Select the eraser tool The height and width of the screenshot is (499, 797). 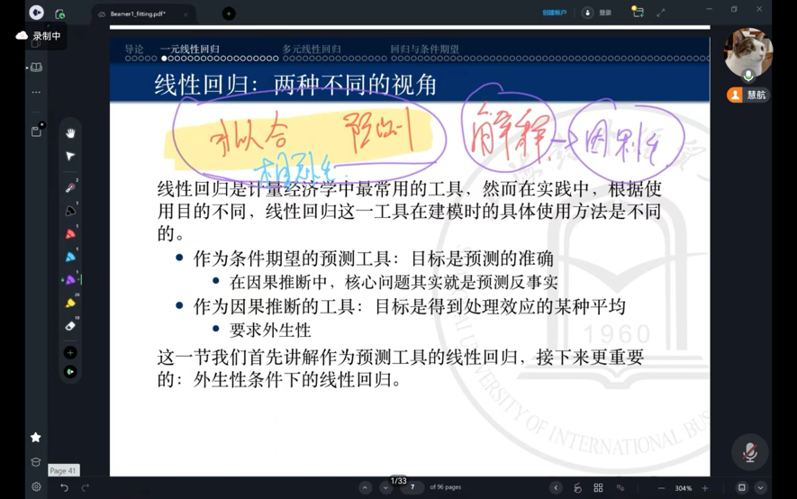pos(70,326)
